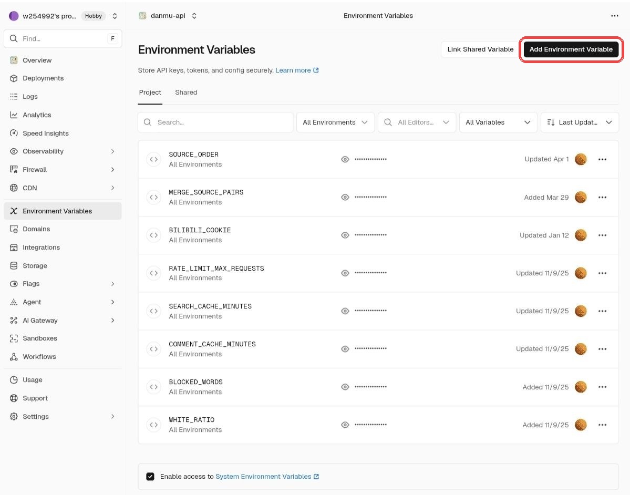Open the more menu for BILIBILI_COOKIE
The image size is (630, 495).
(602, 235)
